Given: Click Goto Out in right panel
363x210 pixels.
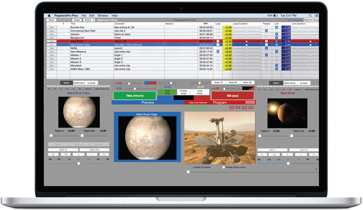Looking at the screenshot, I should (304, 150).
